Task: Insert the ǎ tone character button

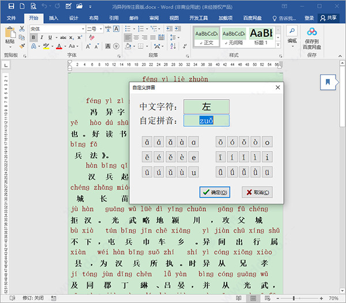Action: [x=171, y=142]
